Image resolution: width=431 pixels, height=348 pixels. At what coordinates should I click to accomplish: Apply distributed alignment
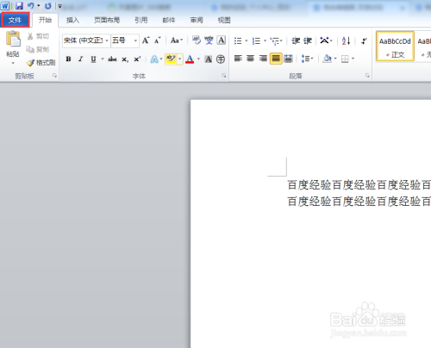[x=288, y=59]
